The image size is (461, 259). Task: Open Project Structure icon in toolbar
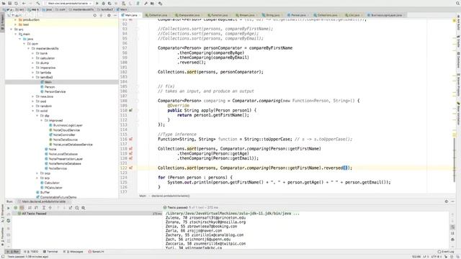152,3
